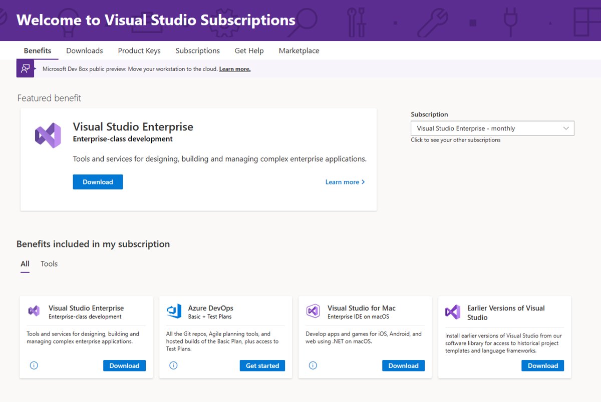Click the Visual Studio Enterprise featured logo

(x=48, y=135)
